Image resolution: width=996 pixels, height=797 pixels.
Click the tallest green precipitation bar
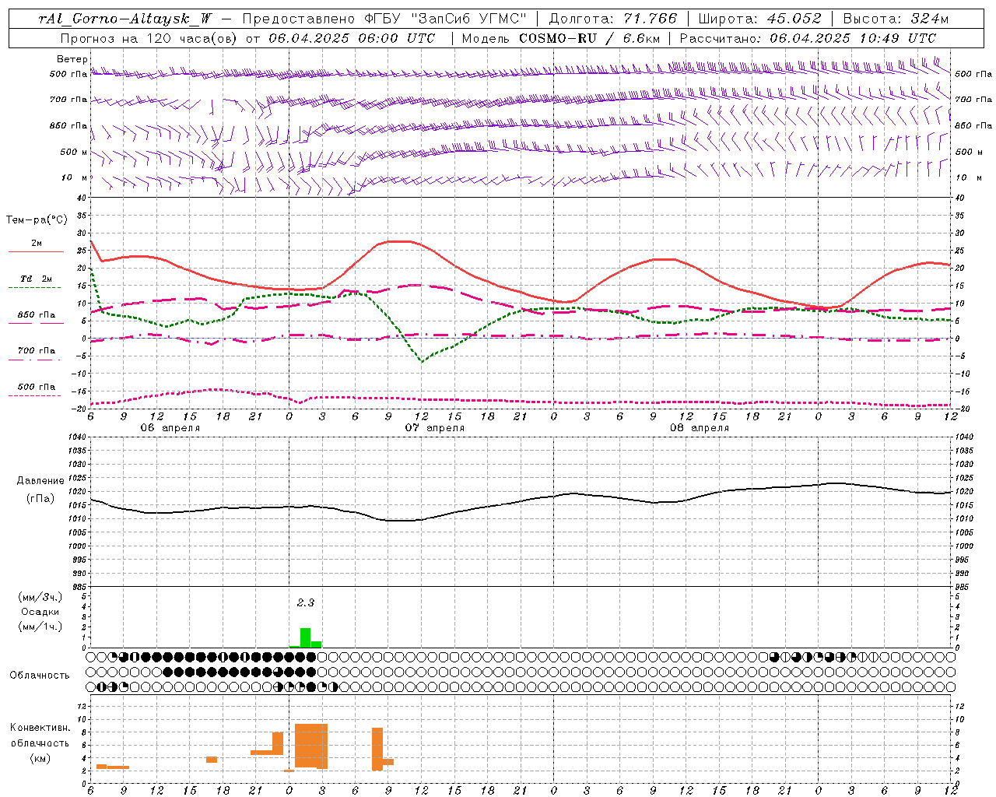click(x=305, y=637)
